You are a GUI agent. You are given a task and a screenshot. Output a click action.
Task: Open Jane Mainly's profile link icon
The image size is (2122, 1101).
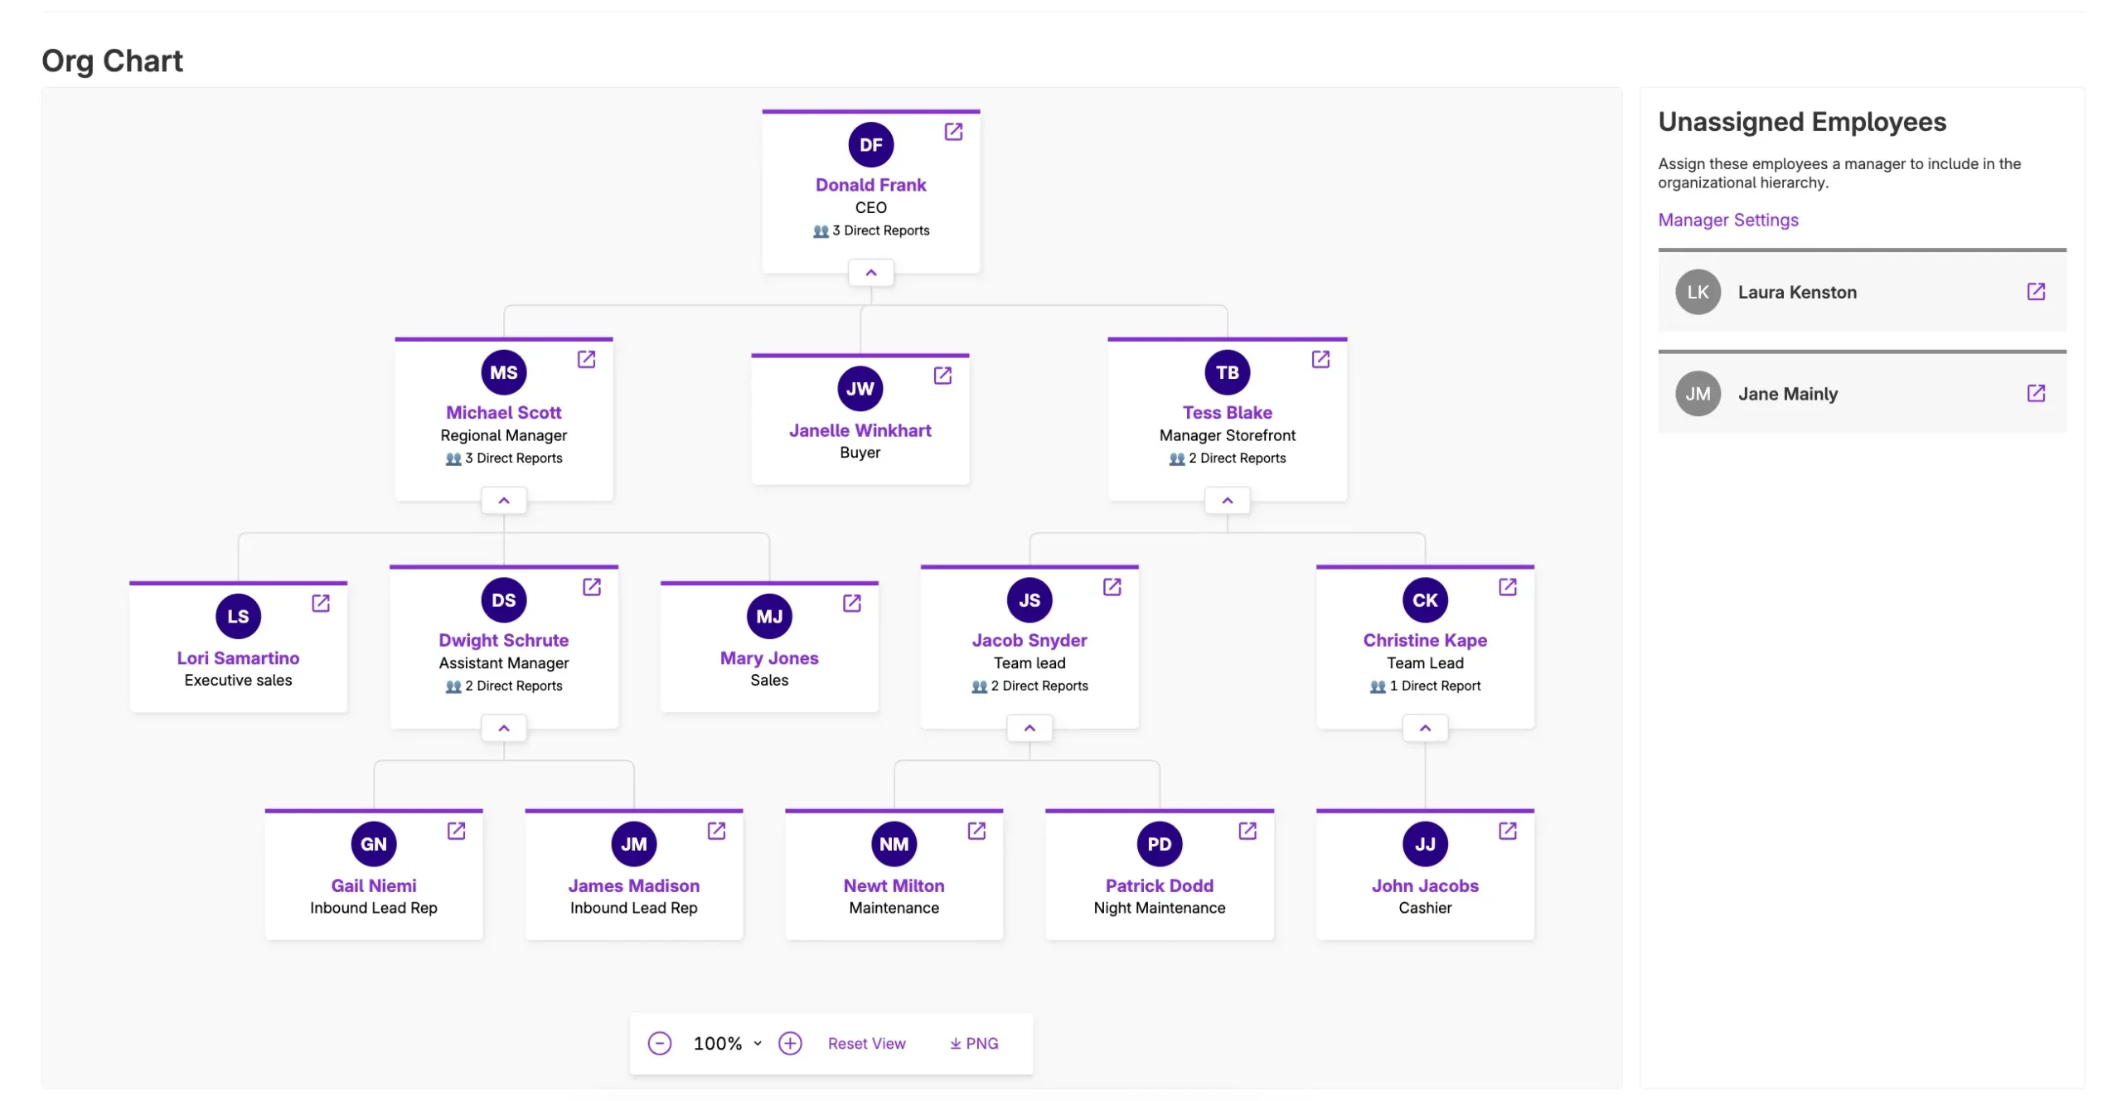point(2037,394)
